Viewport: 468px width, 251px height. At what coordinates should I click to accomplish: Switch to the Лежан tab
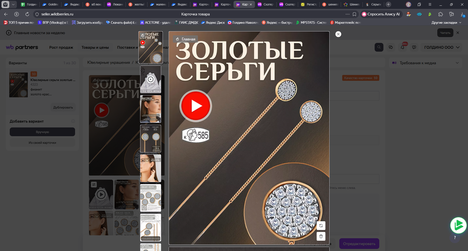(x=115, y=5)
